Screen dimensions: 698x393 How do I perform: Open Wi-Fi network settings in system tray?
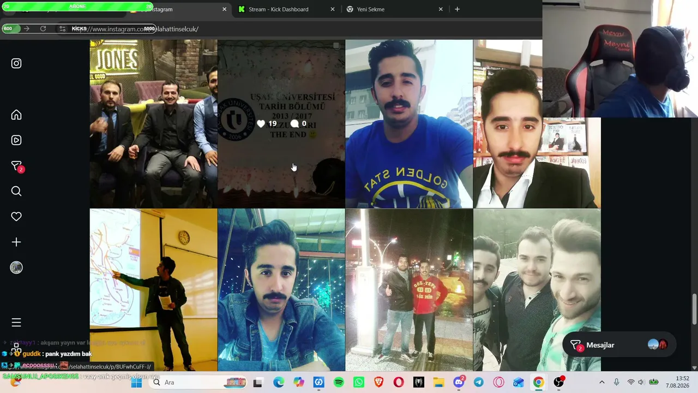pyautogui.click(x=631, y=382)
